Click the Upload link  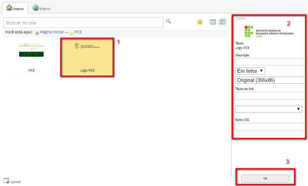click(16, 182)
